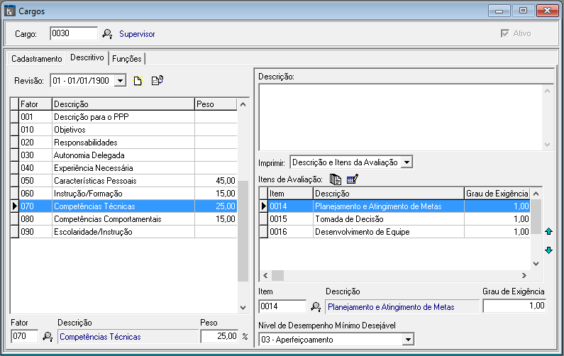The image size is (564, 356).
Task: Select item Planejamento e Atingimento de Metas
Action: point(394,206)
